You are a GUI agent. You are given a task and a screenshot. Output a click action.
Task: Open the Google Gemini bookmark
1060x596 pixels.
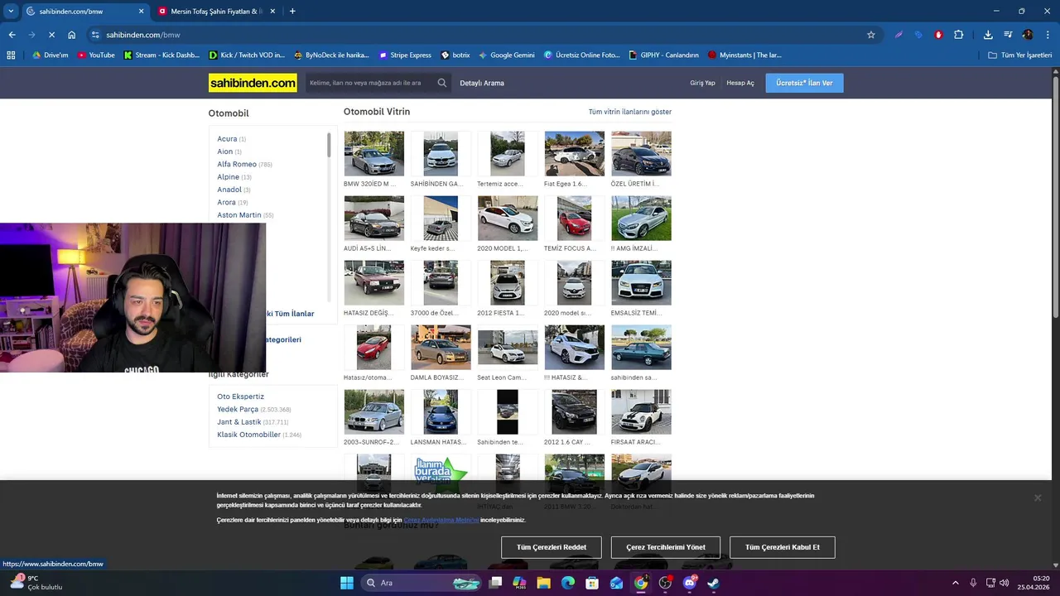pos(507,55)
